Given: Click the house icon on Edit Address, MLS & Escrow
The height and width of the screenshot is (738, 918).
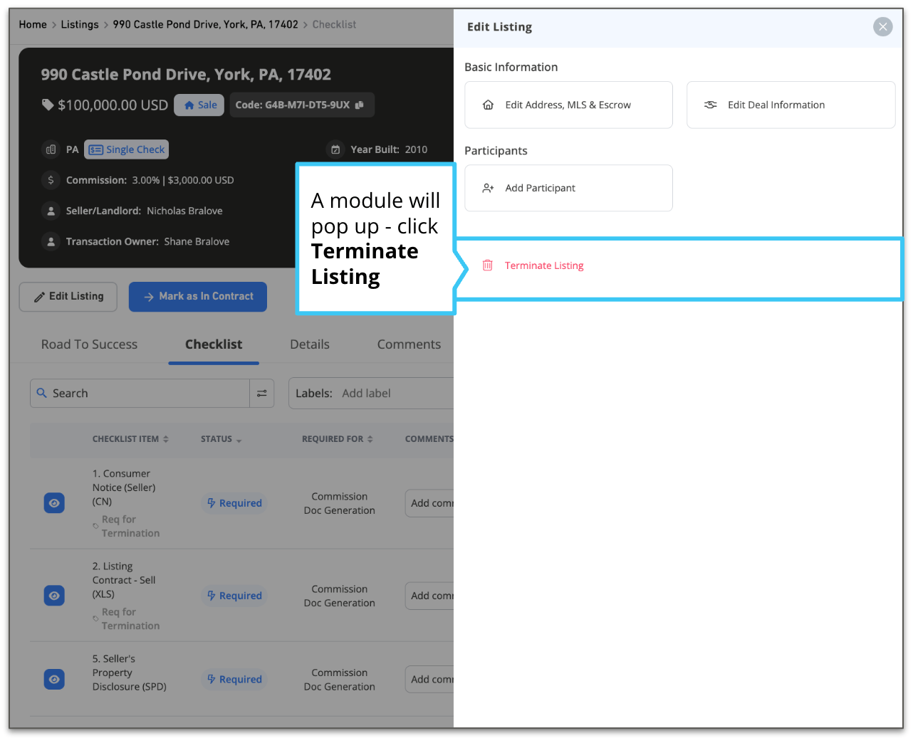Looking at the screenshot, I should [x=488, y=105].
